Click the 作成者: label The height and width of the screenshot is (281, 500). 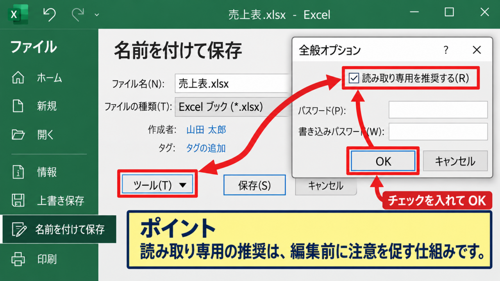162,130
